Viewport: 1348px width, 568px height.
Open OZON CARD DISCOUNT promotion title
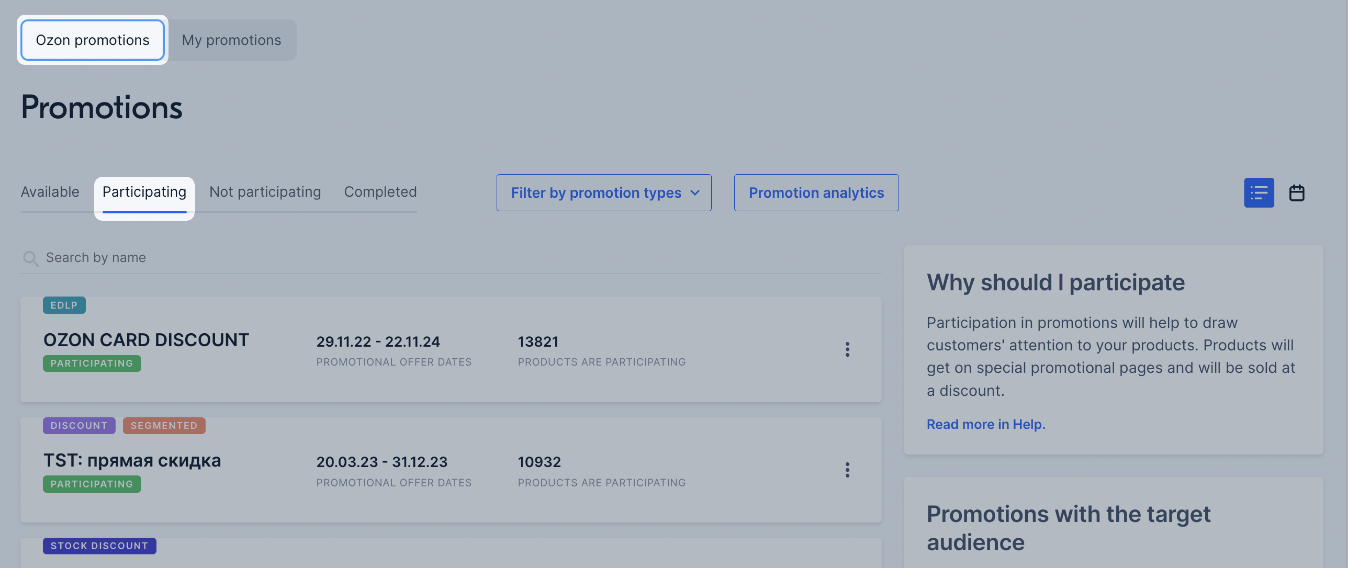pos(146,340)
